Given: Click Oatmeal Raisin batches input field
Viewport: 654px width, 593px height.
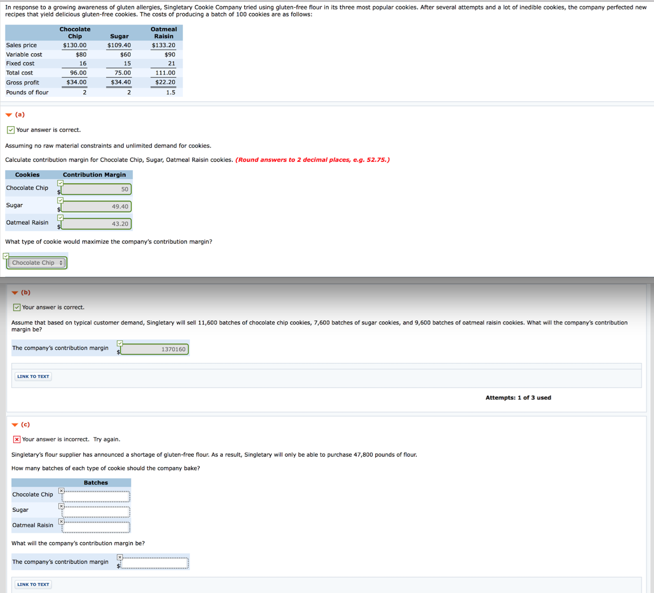Looking at the screenshot, I should pos(96,527).
